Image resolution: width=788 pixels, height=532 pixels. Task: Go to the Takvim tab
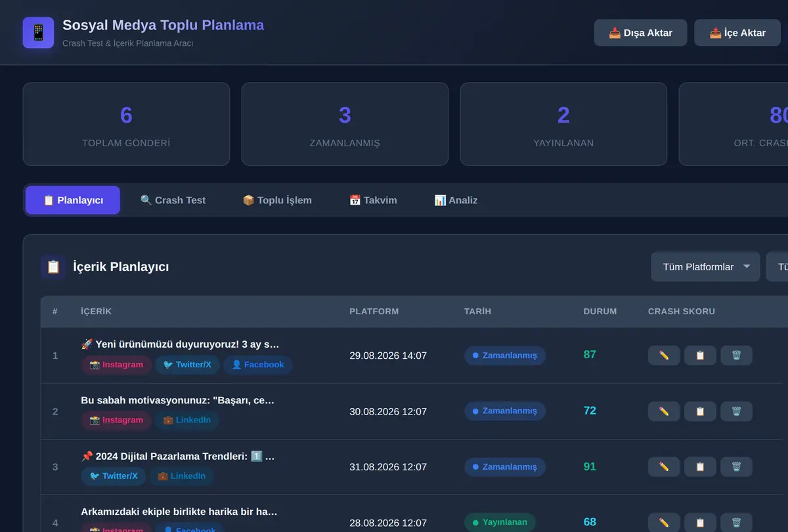pyautogui.click(x=373, y=200)
